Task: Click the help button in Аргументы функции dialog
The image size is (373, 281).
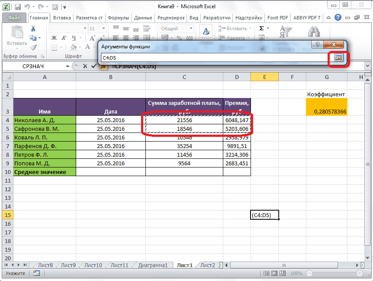Action: pos(318,44)
